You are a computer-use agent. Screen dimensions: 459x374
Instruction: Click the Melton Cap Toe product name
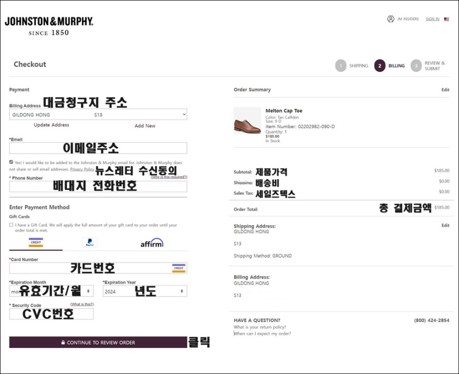[x=284, y=111]
